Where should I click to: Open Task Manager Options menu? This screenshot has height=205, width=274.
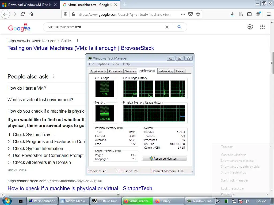click(x=103, y=64)
